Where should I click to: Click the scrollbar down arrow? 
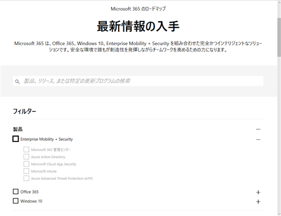pyautogui.click(x=279, y=214)
